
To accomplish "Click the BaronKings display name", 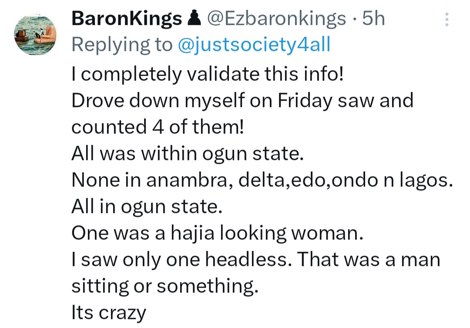I will tap(126, 20).
